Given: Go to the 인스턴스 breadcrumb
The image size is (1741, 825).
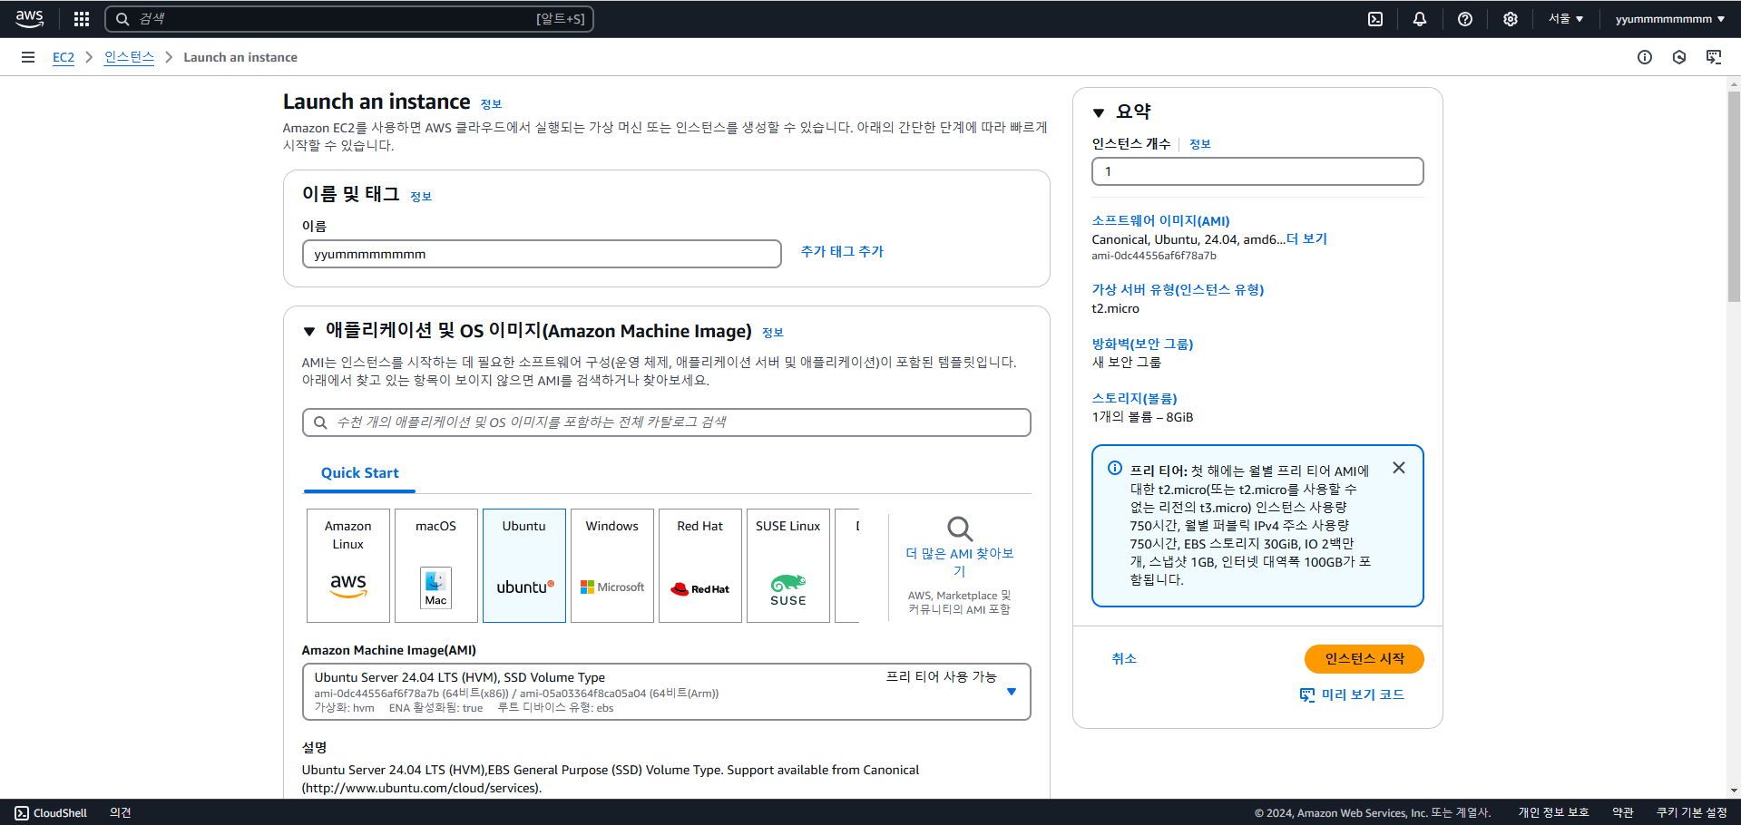Looking at the screenshot, I should 129,57.
